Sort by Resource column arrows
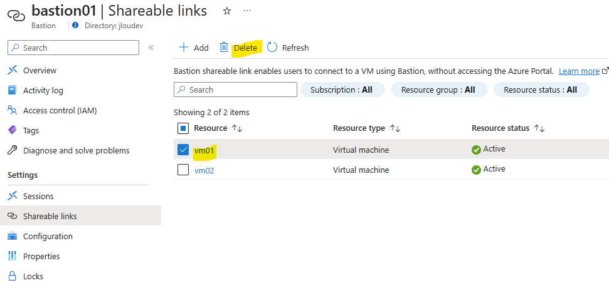 click(x=237, y=128)
